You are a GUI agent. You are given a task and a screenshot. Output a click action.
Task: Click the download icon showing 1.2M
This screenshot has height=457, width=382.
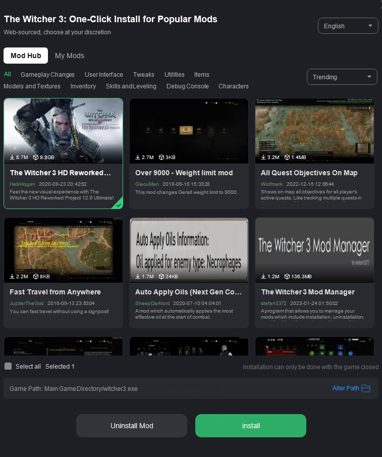click(263, 276)
